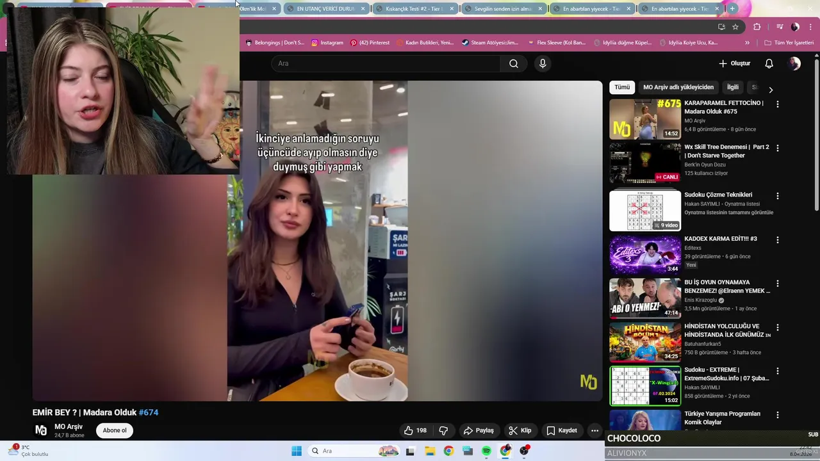Click the main video player area
The height and width of the screenshot is (461, 820).
point(317,241)
